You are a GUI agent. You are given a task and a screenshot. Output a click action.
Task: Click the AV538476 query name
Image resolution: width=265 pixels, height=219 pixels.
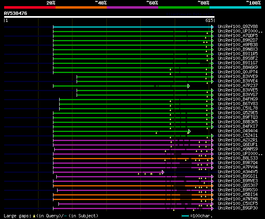15,13
